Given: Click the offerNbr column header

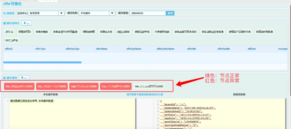Looking at the screenshot, I should [x=201, y=49].
